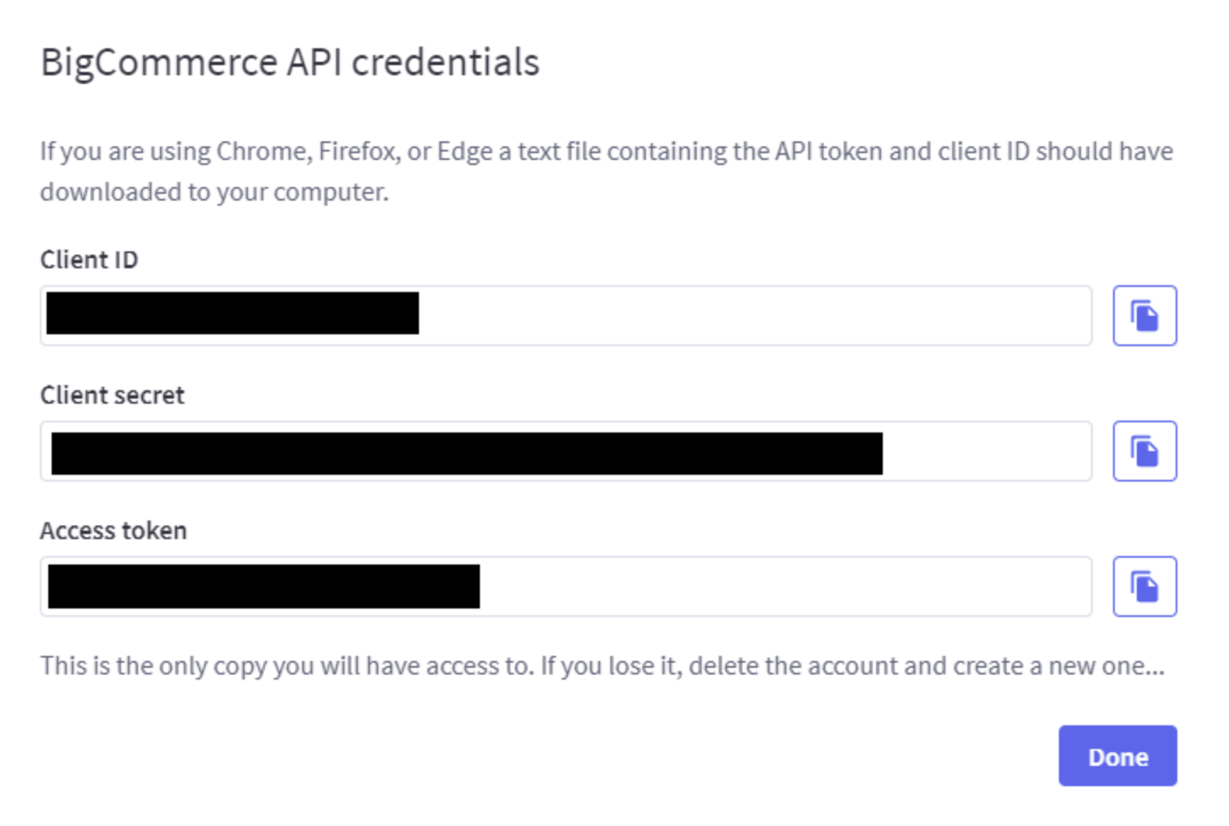Click the BigCommerce API credentials heading
The width and height of the screenshot is (1229, 826).
(290, 63)
